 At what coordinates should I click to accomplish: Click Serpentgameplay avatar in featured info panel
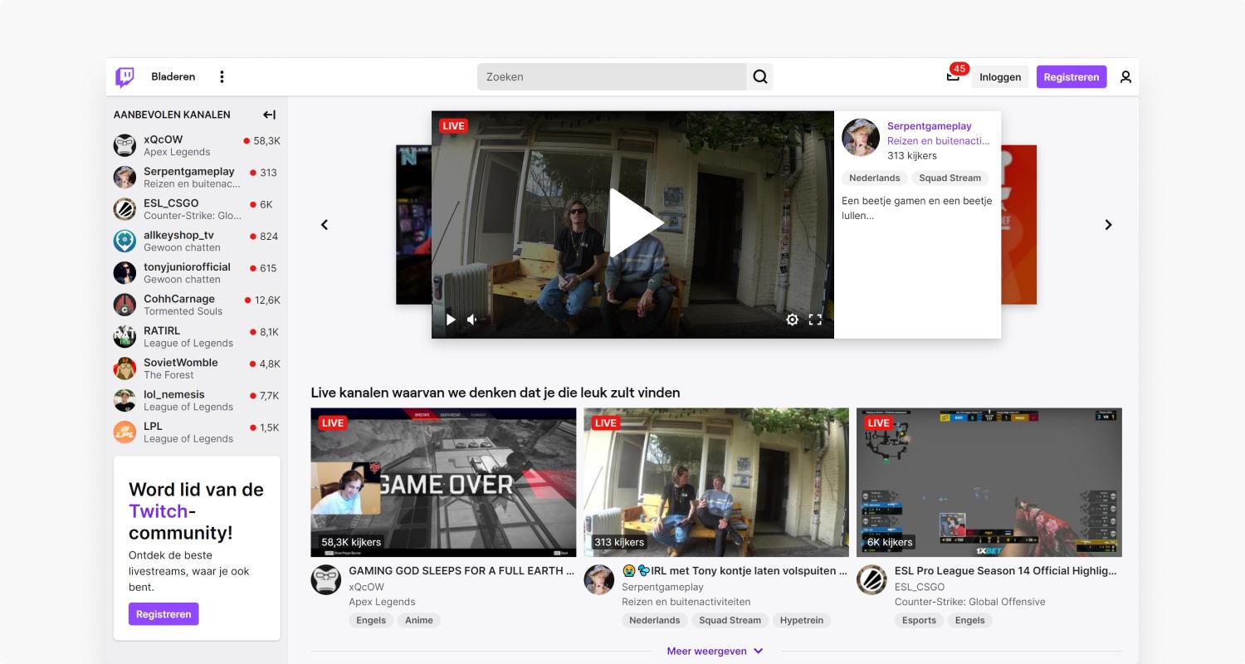861,137
